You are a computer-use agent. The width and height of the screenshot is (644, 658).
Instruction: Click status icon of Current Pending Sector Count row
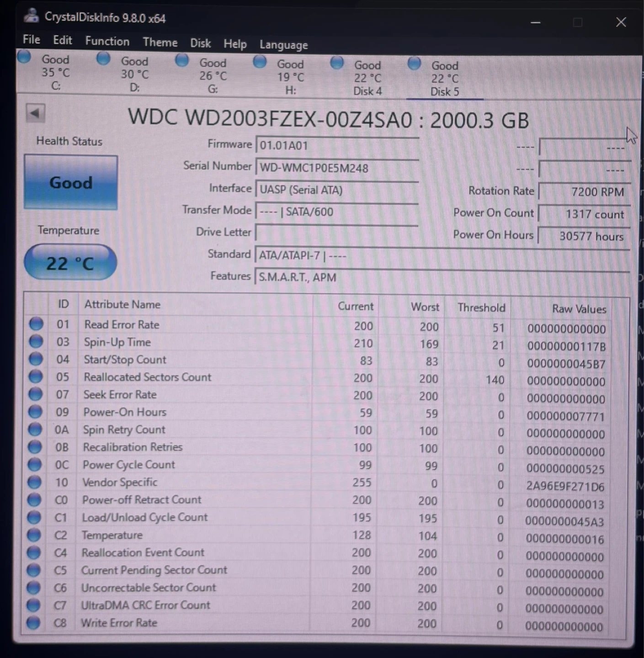click(33, 570)
